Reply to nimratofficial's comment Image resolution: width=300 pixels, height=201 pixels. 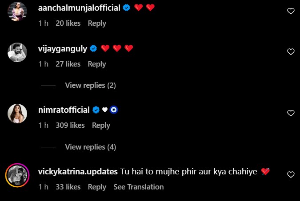coord(101,126)
